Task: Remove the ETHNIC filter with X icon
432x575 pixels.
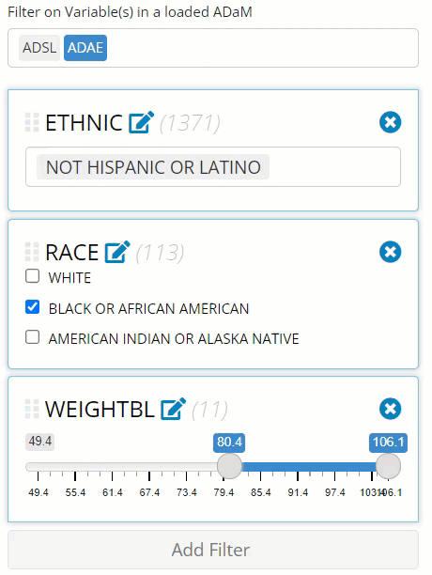Action: [x=391, y=122]
